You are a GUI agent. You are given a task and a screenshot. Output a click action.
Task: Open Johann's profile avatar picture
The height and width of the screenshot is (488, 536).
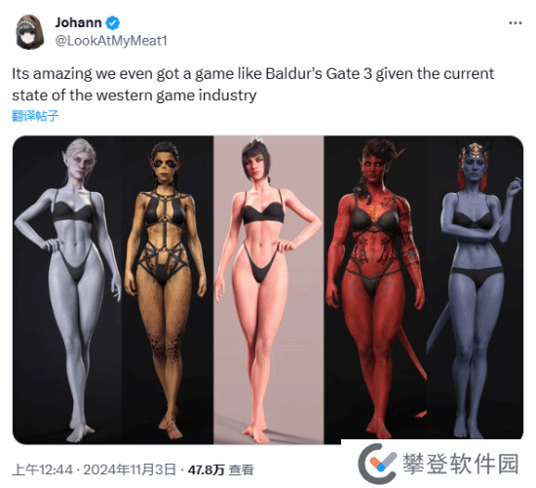point(30,32)
